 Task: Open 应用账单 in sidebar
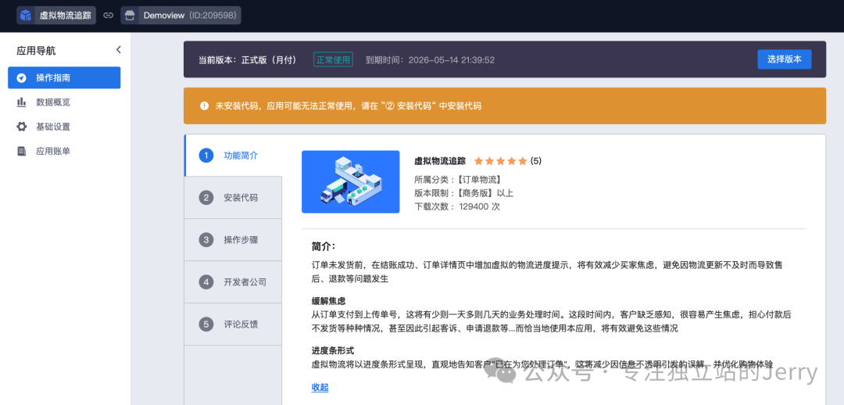[x=64, y=152]
